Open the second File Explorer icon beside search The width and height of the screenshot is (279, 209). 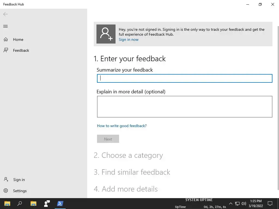click(33, 204)
